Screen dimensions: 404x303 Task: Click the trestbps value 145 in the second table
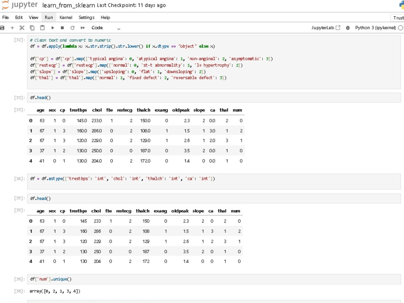84,221
